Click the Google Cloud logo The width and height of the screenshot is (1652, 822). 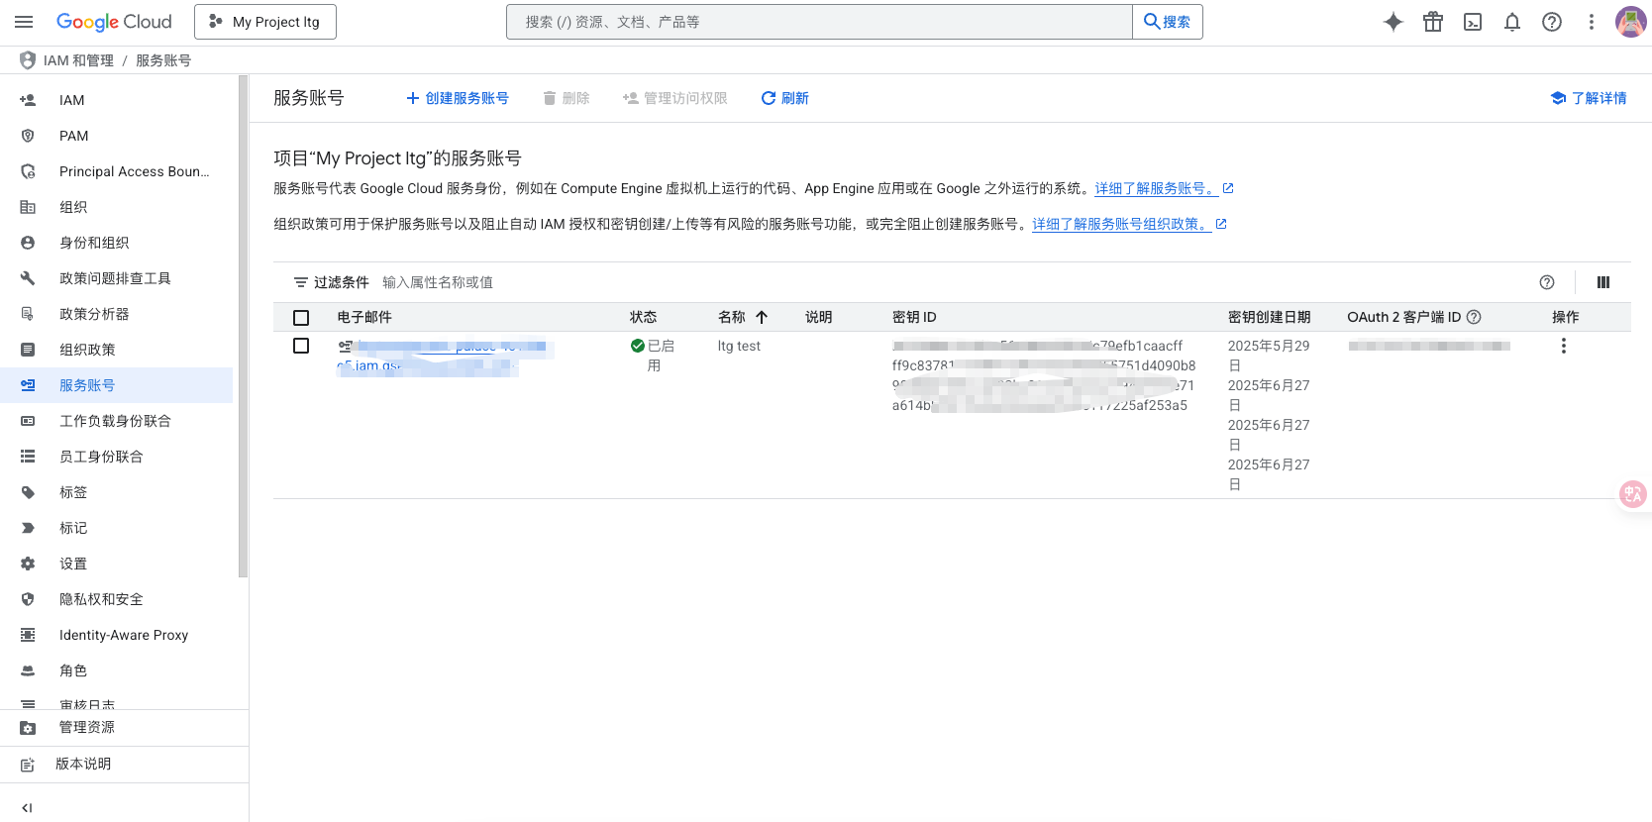pos(114,22)
